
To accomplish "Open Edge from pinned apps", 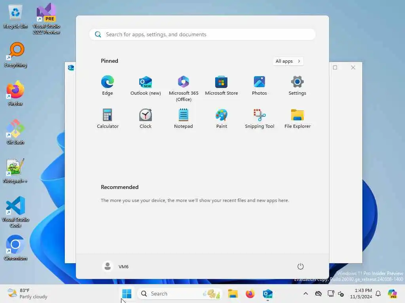I will 108,86.
